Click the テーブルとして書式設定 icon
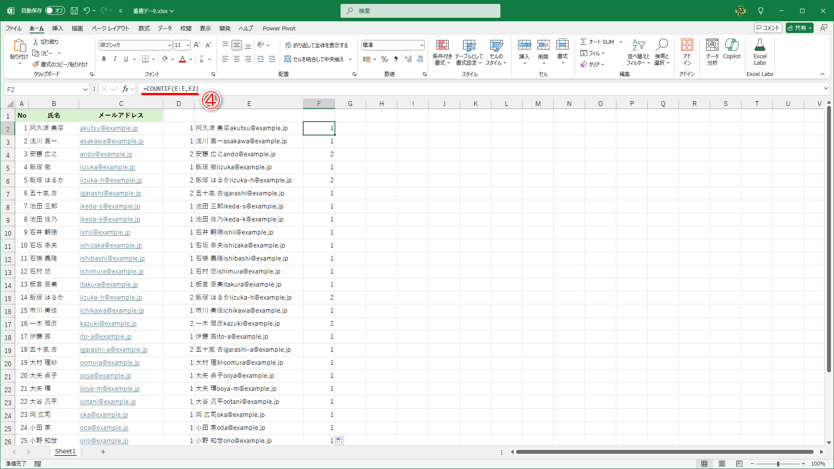The image size is (834, 469). point(469,51)
